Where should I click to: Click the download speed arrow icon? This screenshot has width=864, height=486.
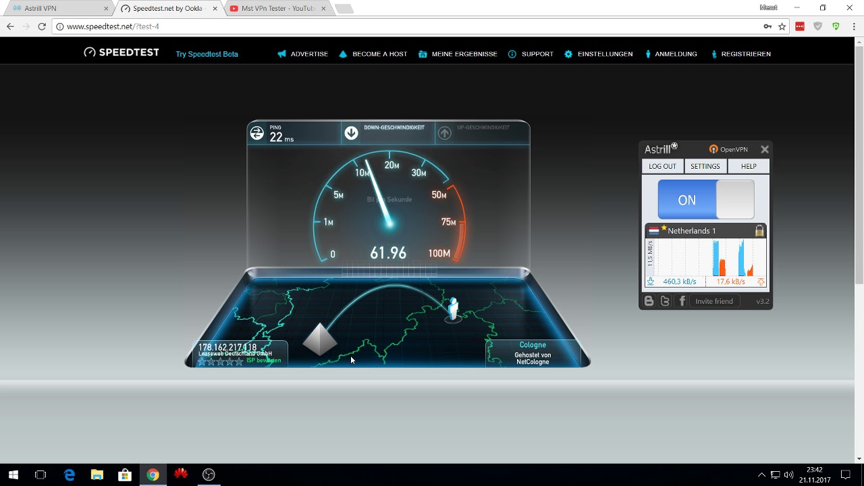point(351,133)
